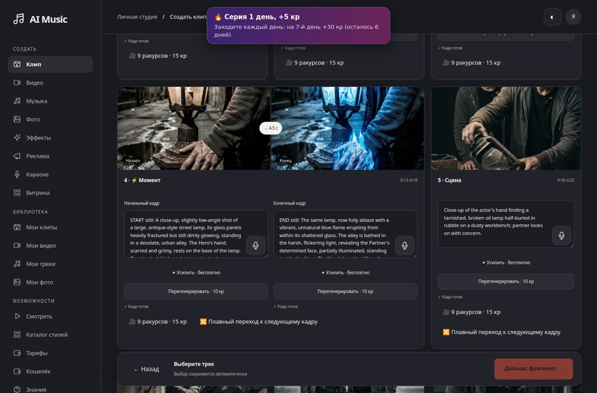Click the Каталог стилей grid icon
The height and width of the screenshot is (393, 597).
pyautogui.click(x=17, y=334)
